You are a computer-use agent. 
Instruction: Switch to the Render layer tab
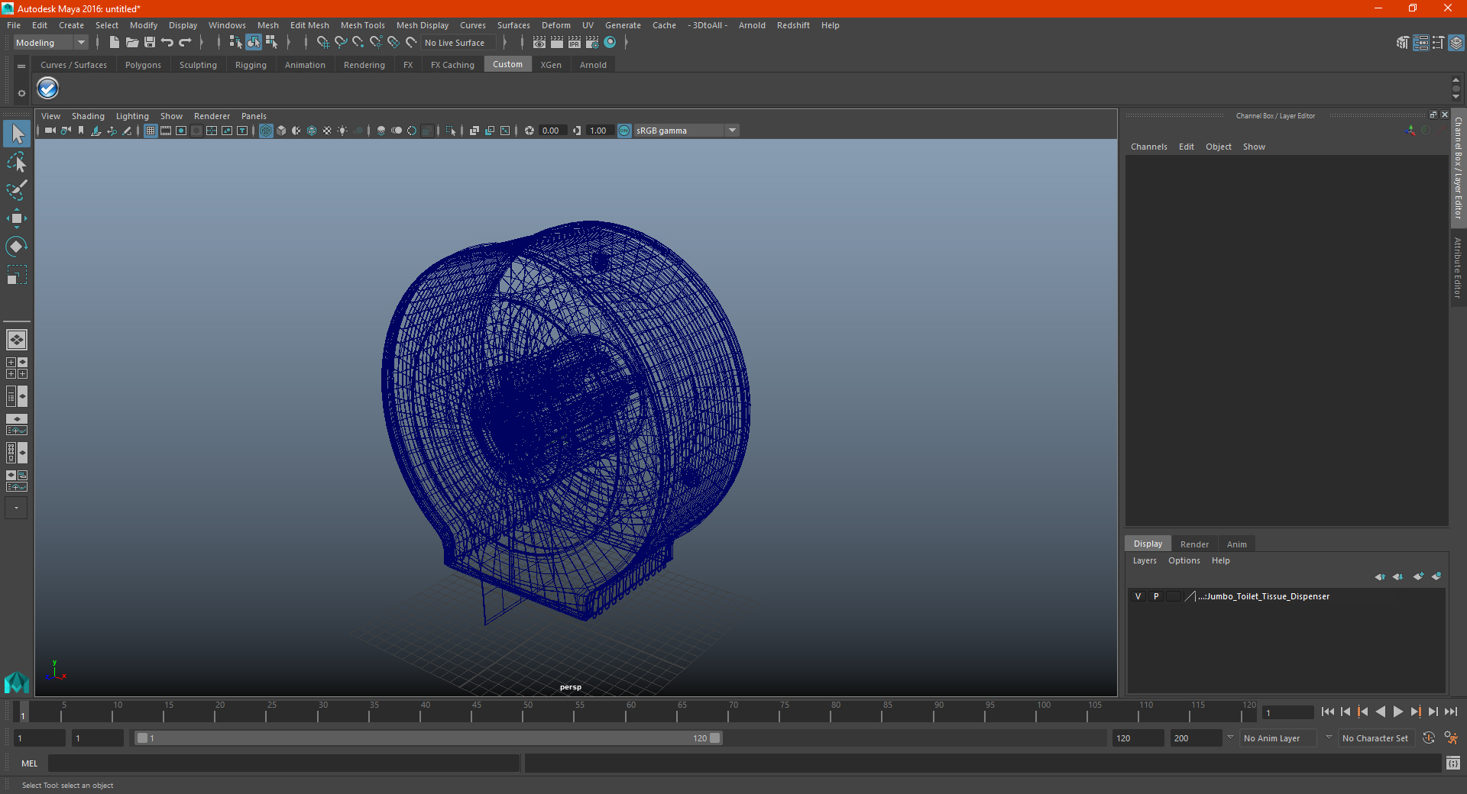[x=1194, y=544]
